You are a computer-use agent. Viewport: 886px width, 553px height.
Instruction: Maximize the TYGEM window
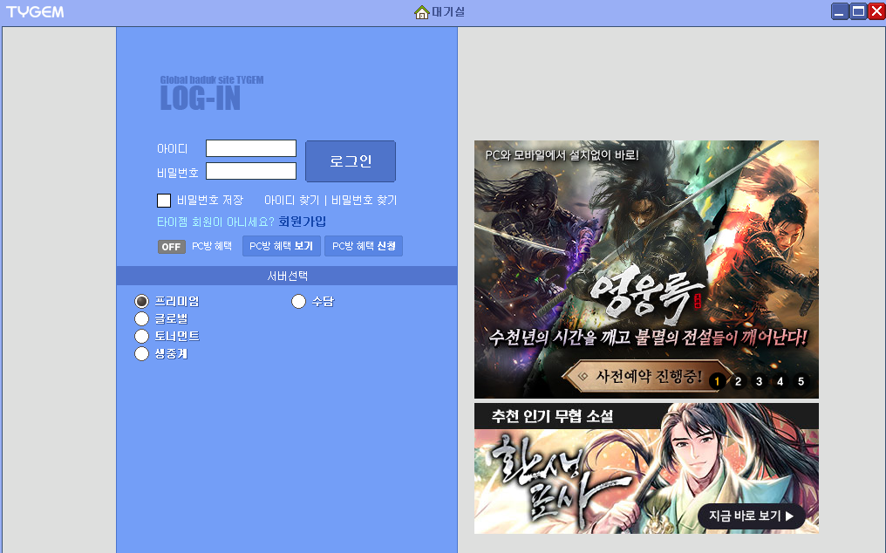pyautogui.click(x=858, y=11)
